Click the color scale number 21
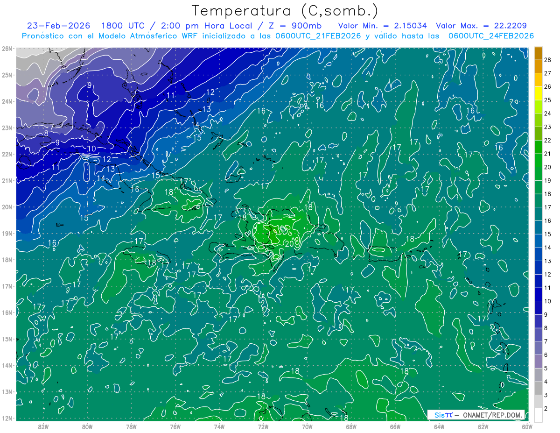This screenshot has width=560, height=433. coord(547,154)
